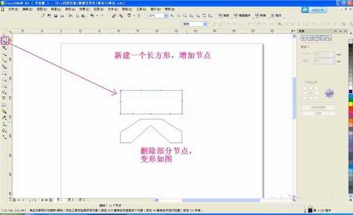Select the Pick tool in the toolbox
Viewport: 353px width, 215px height.
pos(4,41)
